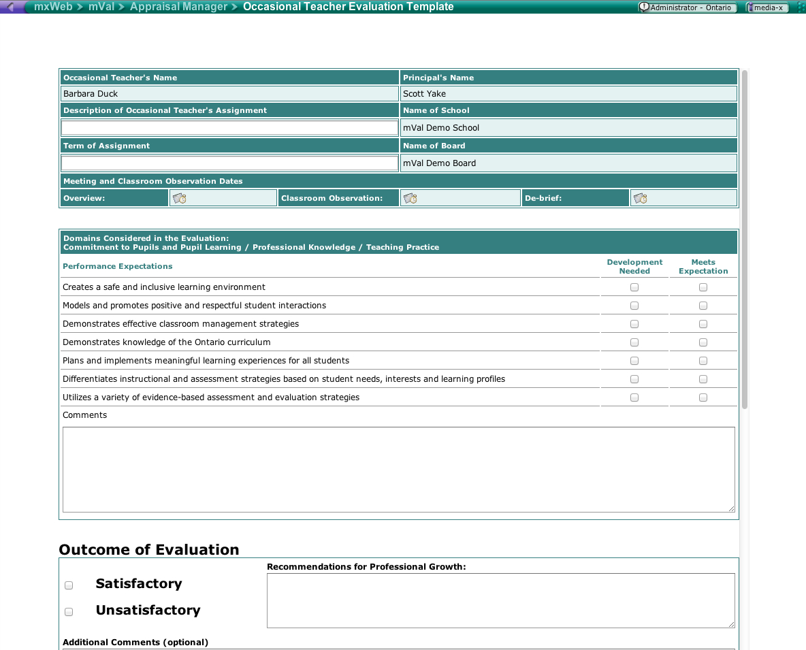
Task: Click the Comments box resize handle
Action: click(732, 508)
